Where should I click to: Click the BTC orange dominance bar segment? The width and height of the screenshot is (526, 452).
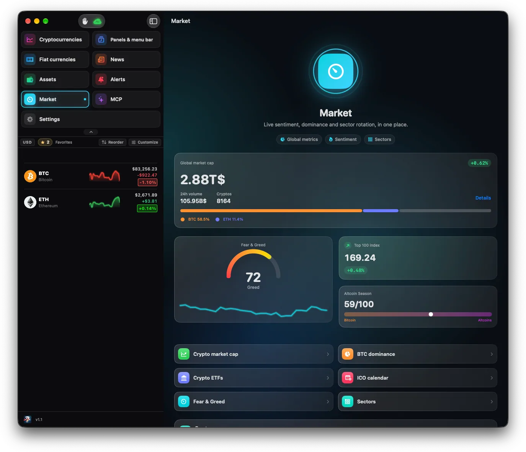click(x=271, y=211)
